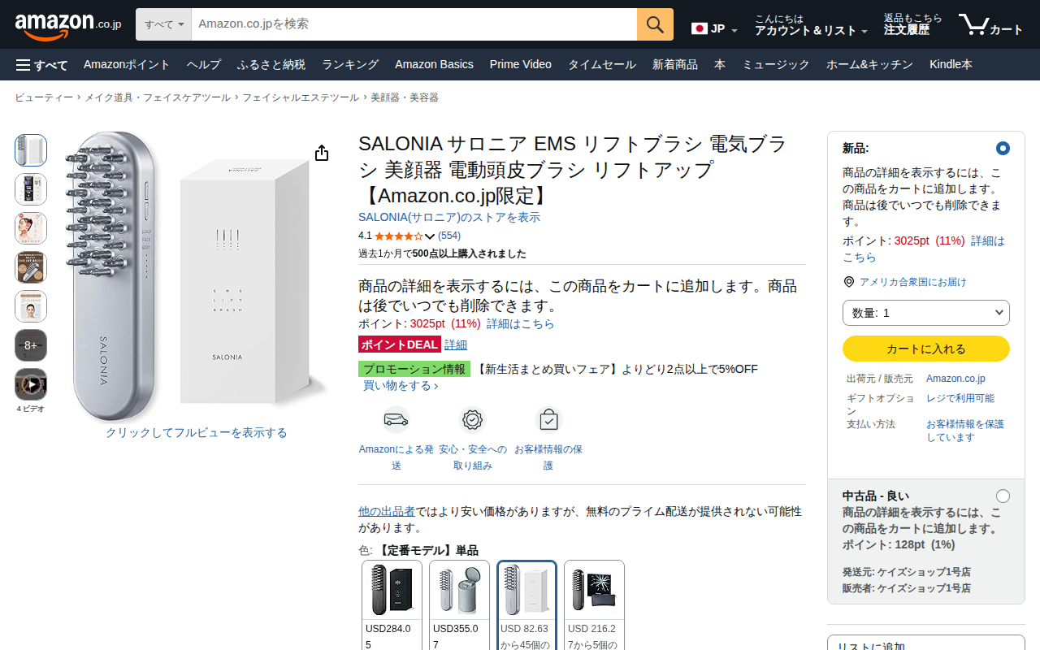Viewport: 1040px width, 650px height.
Task: Open the shopping cart icon
Action: [990, 24]
